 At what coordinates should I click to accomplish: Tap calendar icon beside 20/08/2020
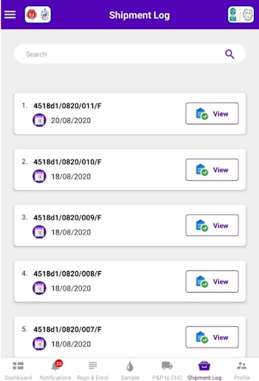39,121
